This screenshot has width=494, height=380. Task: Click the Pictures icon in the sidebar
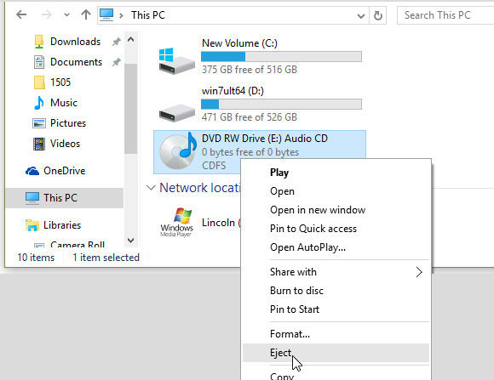pos(39,123)
